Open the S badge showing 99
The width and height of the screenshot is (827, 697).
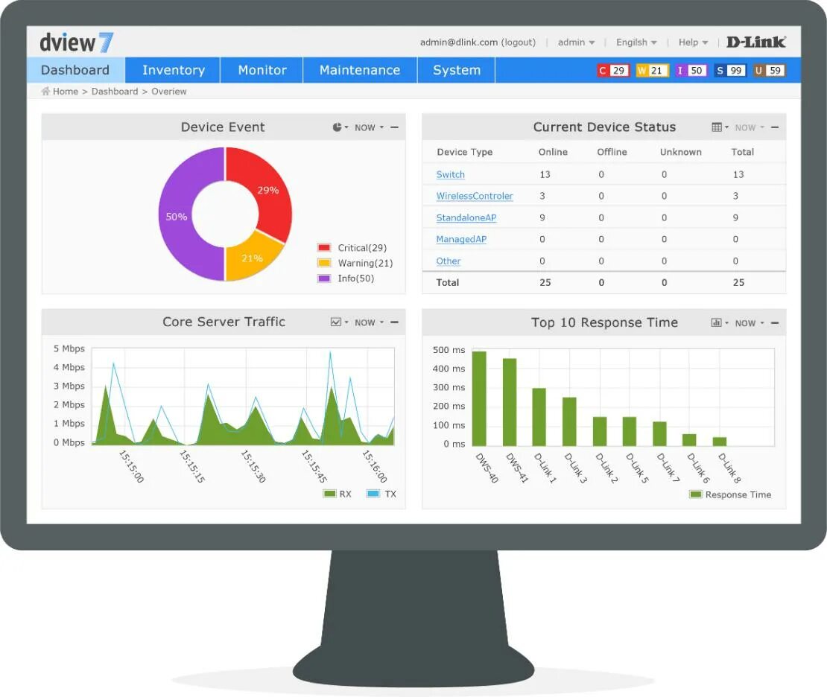click(730, 71)
